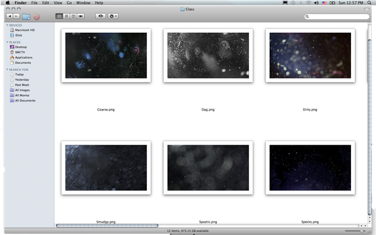Click the Time Machine menu bar icon

coord(293,3)
